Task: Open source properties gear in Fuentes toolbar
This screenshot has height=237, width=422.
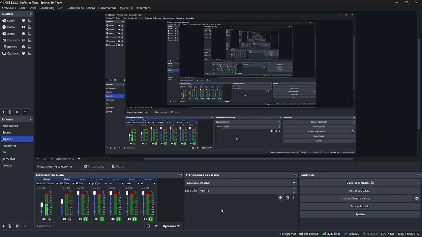Action: point(17,112)
